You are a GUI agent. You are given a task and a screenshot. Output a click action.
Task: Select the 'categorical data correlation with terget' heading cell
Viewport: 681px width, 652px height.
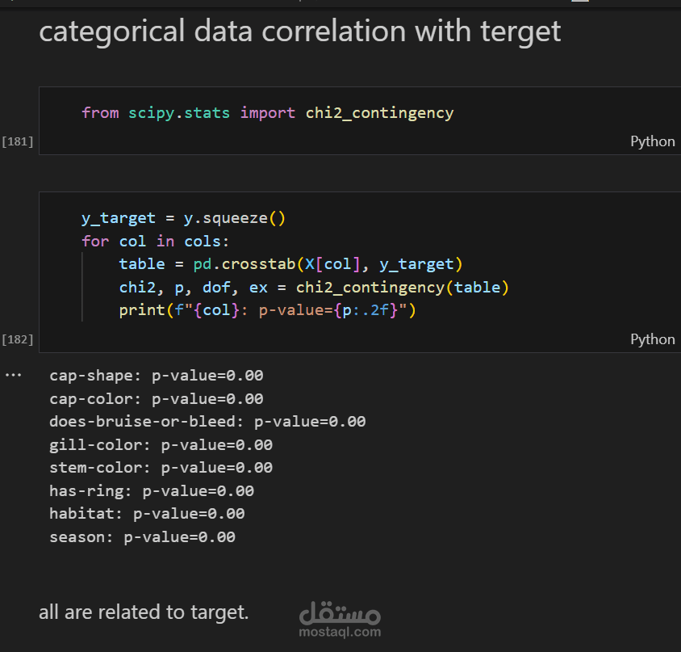coord(299,32)
